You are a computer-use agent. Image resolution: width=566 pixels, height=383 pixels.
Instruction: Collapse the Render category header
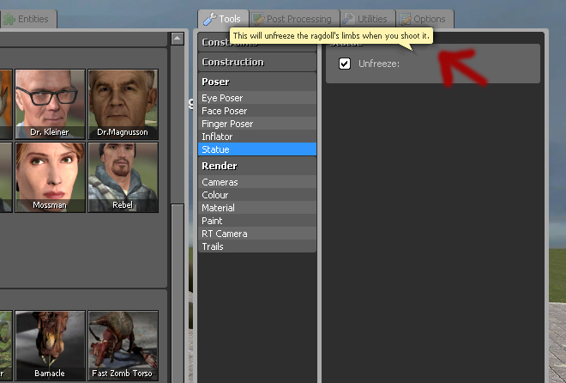point(257,166)
